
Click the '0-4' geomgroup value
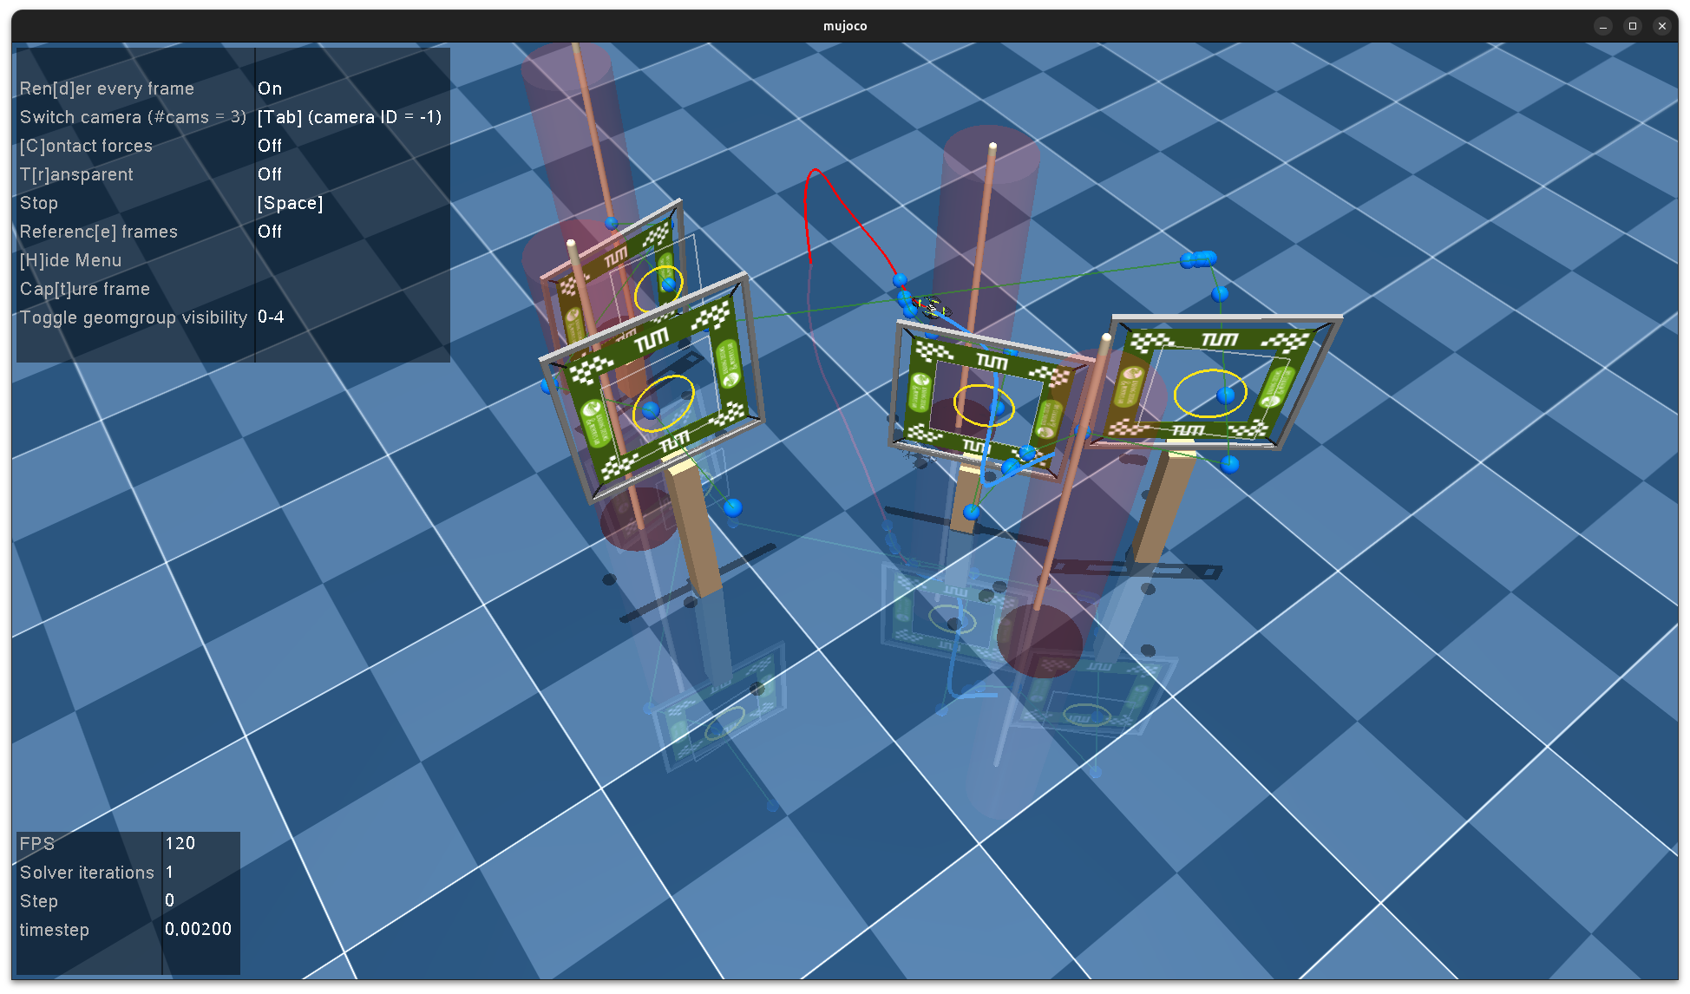coord(271,317)
